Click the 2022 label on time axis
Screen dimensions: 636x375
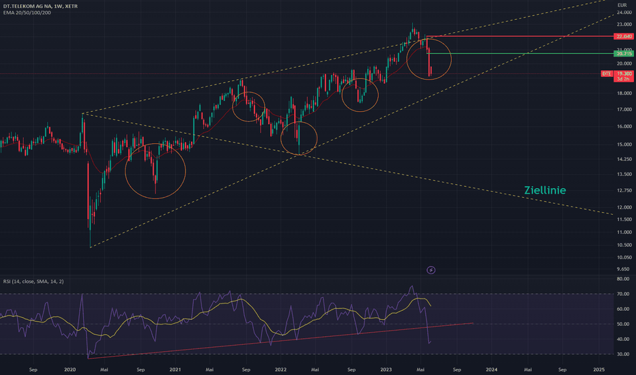pos(280,370)
